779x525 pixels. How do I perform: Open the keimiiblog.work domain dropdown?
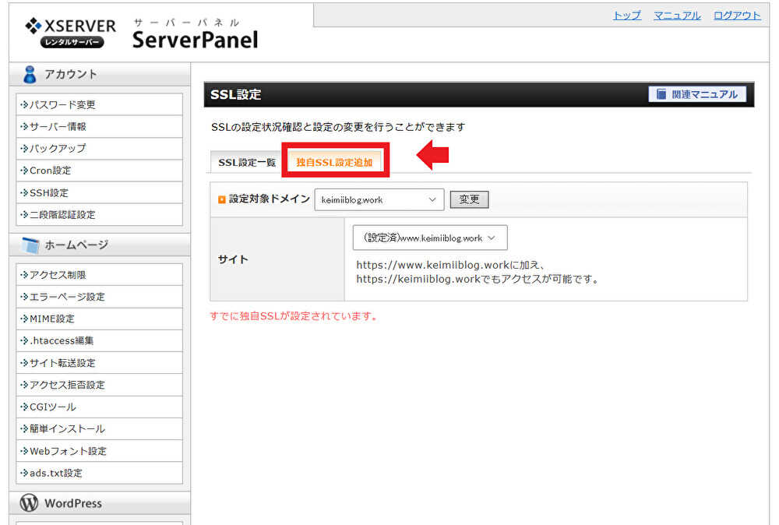tap(379, 199)
